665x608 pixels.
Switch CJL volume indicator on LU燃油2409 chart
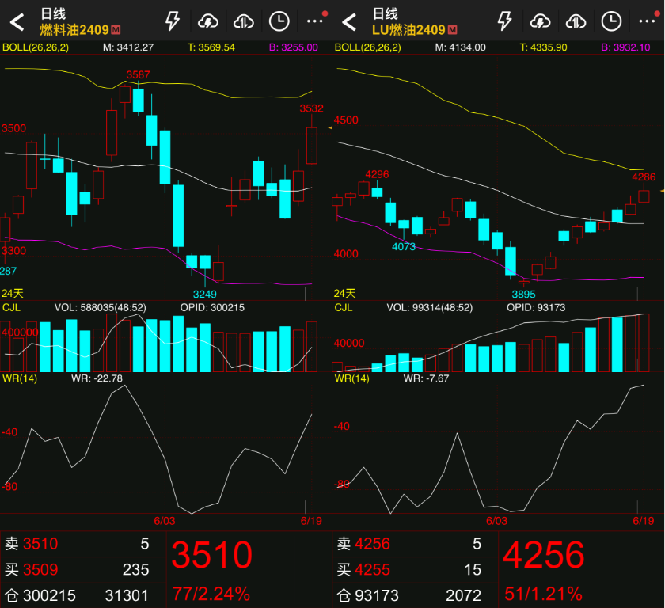pos(344,307)
